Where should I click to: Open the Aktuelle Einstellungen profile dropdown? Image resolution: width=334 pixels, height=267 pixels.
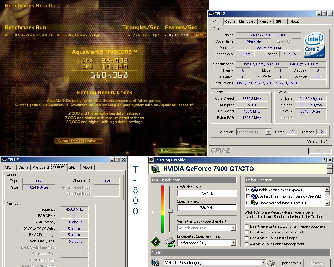(x=264, y=263)
